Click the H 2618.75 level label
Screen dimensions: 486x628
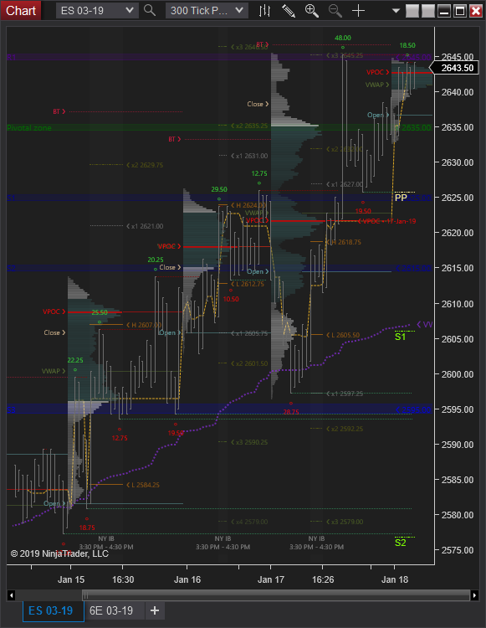click(x=344, y=242)
